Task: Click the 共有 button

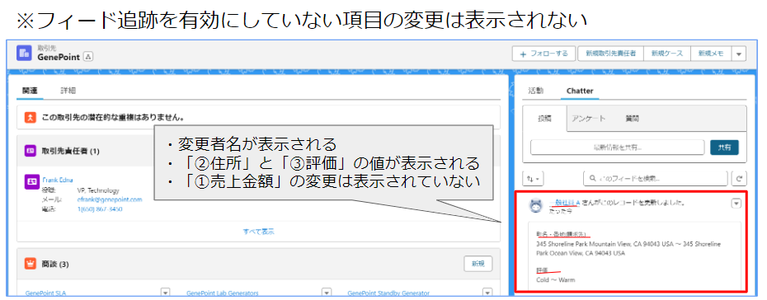Action: click(724, 147)
